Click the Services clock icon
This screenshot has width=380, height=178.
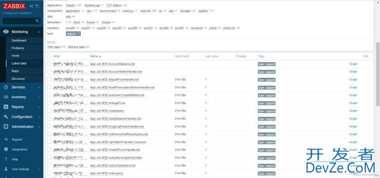pos(6,87)
